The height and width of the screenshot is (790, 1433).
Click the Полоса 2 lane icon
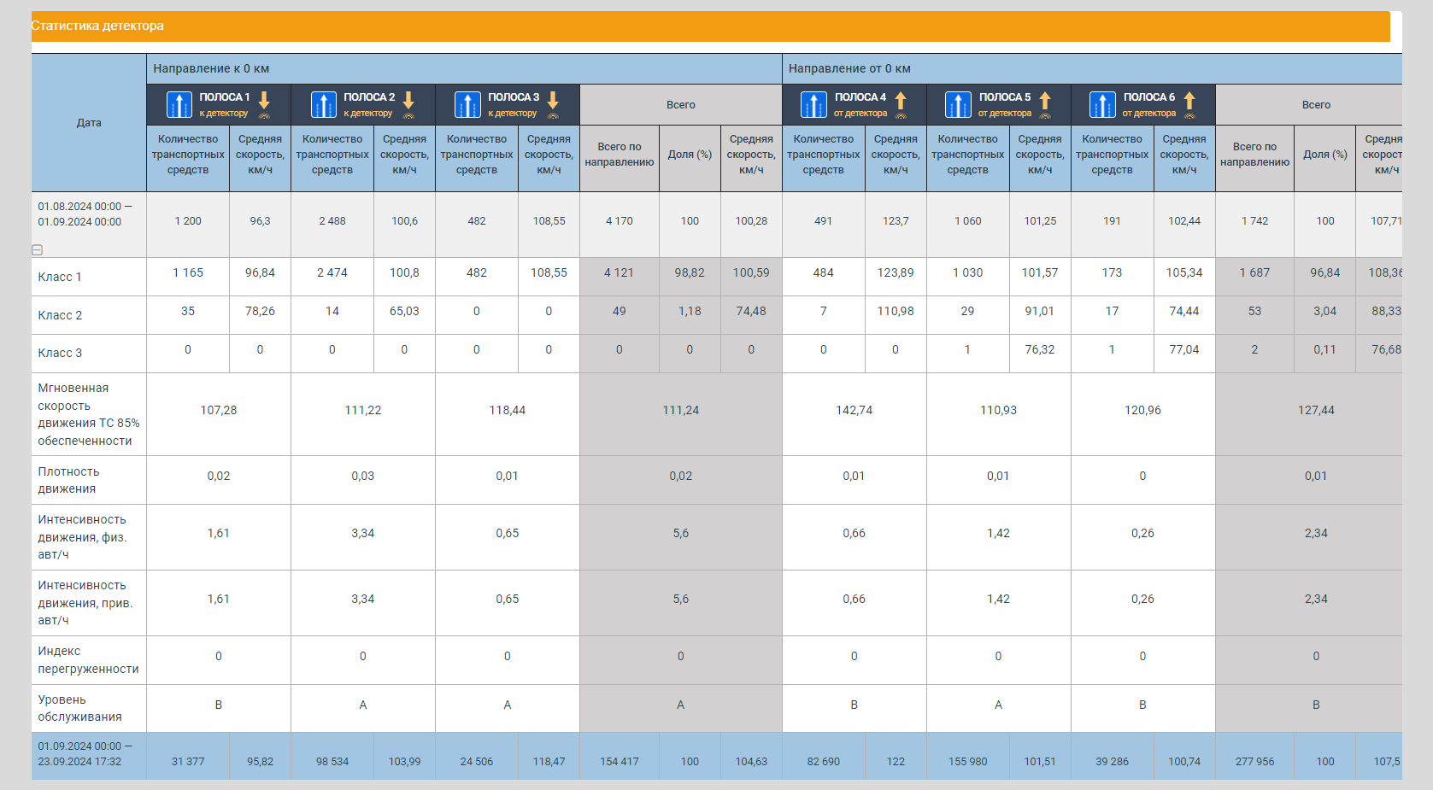323,104
